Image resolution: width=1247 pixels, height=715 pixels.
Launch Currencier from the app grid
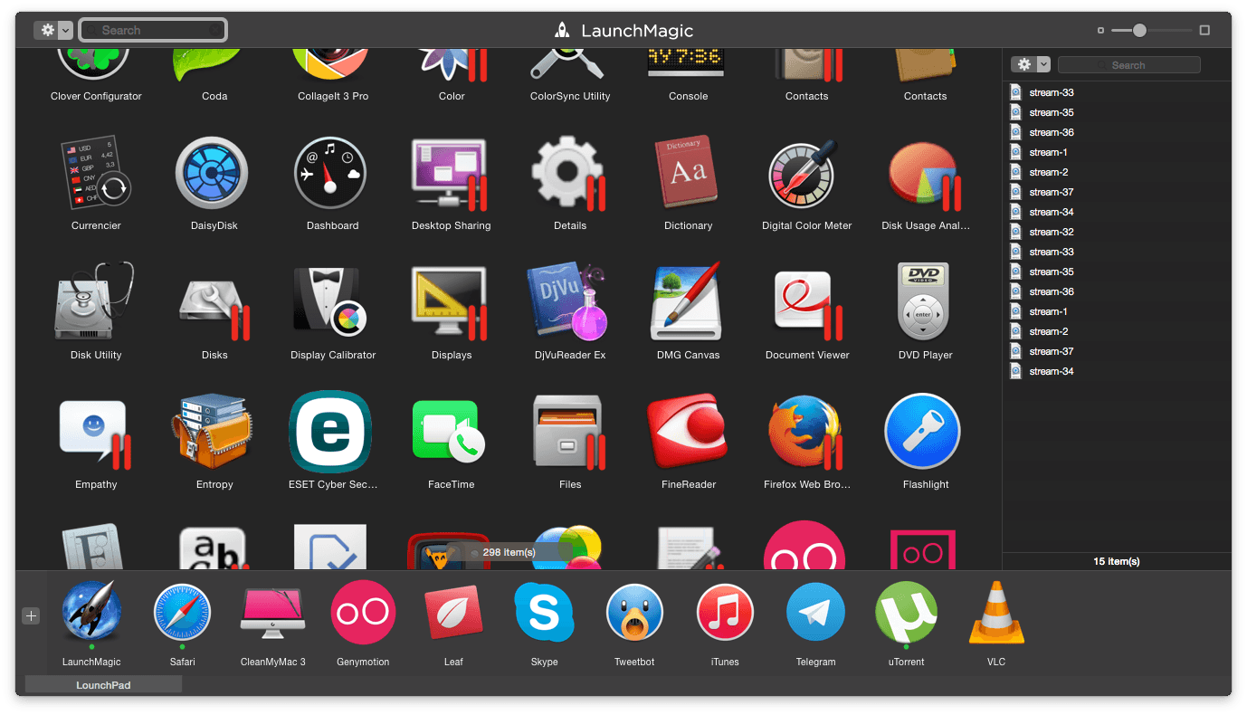(x=96, y=174)
